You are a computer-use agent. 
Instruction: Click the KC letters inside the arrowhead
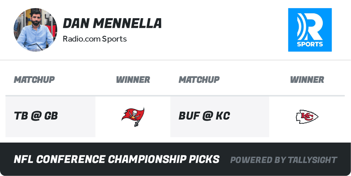[x=308, y=116]
